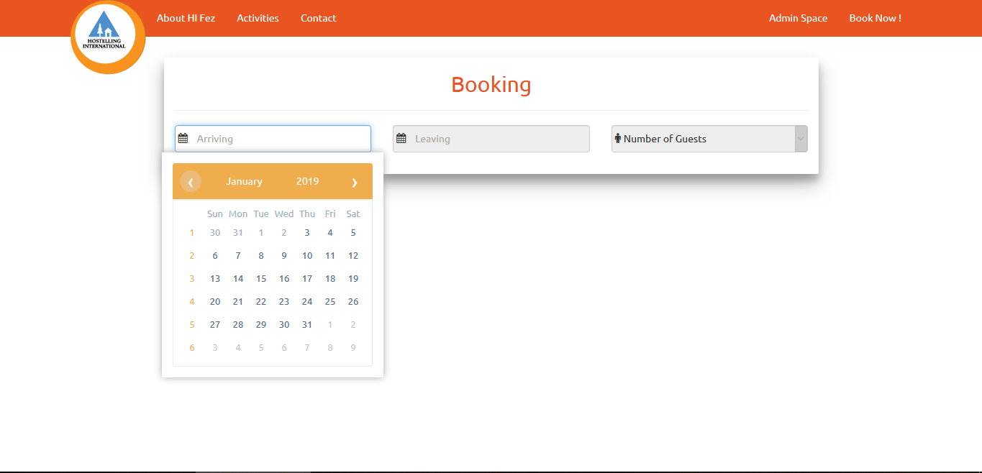Click the Book Now! button
This screenshot has width=982, height=473.
coord(875,18)
